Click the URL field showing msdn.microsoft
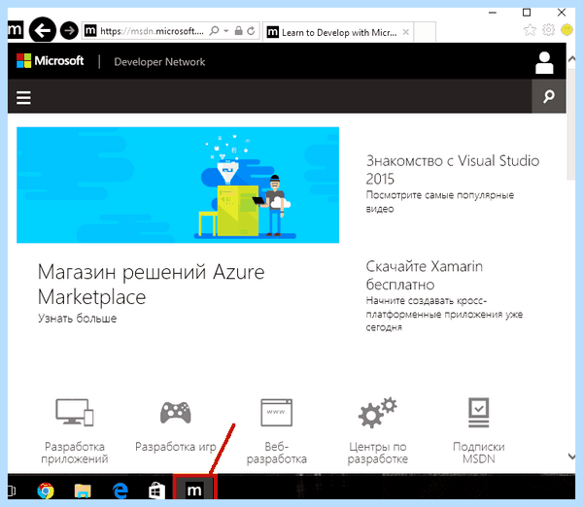This screenshot has width=583, height=507. click(x=152, y=31)
